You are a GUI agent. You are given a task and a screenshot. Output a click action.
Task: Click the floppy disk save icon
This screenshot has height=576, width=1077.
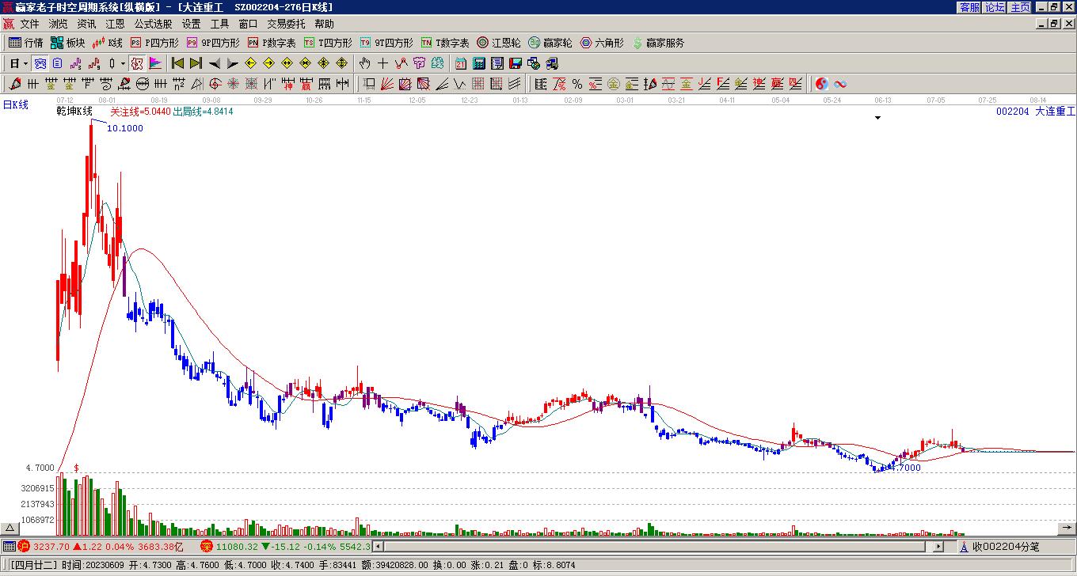coord(515,63)
